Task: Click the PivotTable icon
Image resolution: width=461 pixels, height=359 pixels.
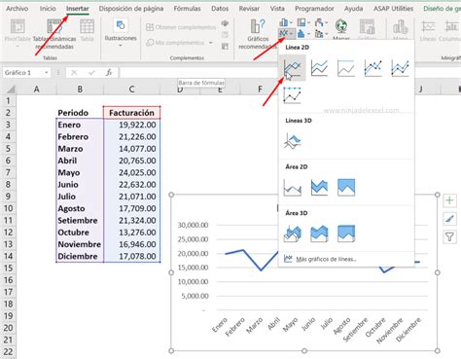Action: click(18, 26)
